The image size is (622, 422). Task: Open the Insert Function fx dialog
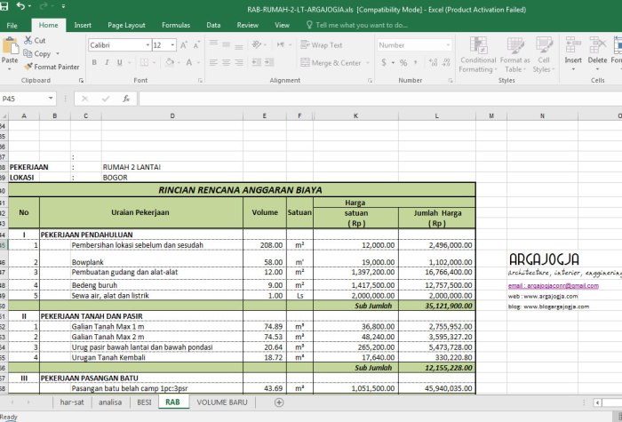tap(126, 99)
